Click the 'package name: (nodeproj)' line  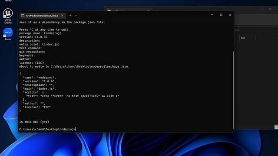coord(40,33)
